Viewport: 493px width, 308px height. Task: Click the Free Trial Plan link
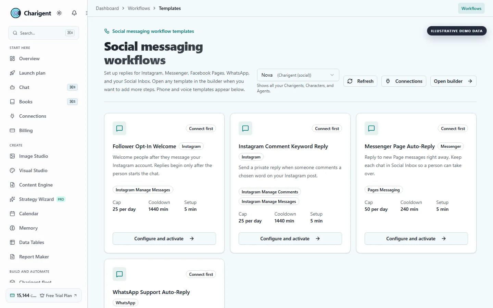[59, 296]
